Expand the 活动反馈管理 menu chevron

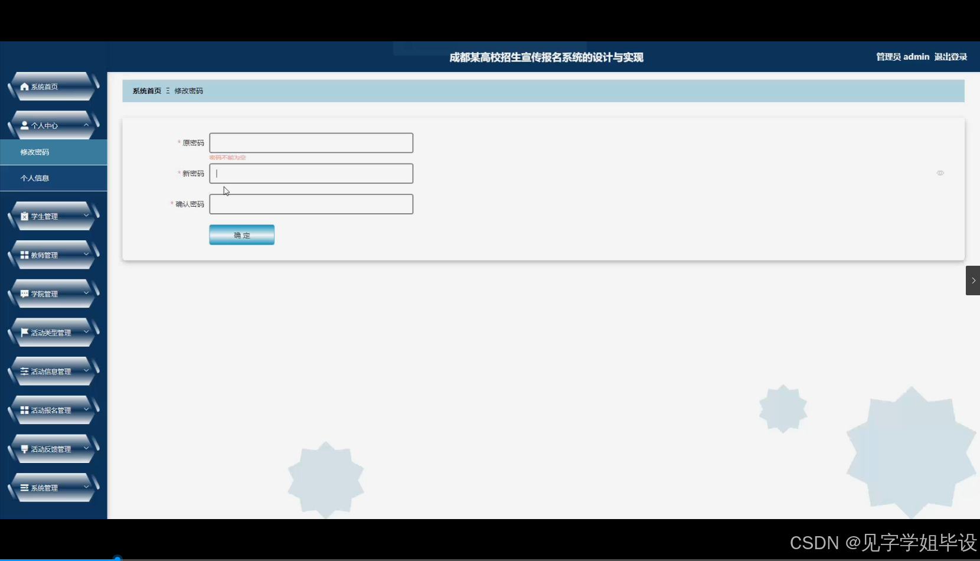[86, 448]
